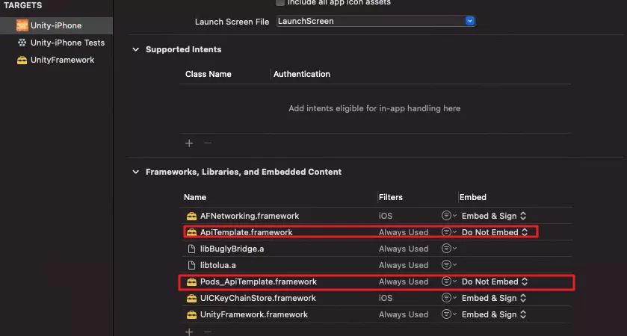Remove supported intent with minus button
The image size is (627, 336).
point(208,143)
